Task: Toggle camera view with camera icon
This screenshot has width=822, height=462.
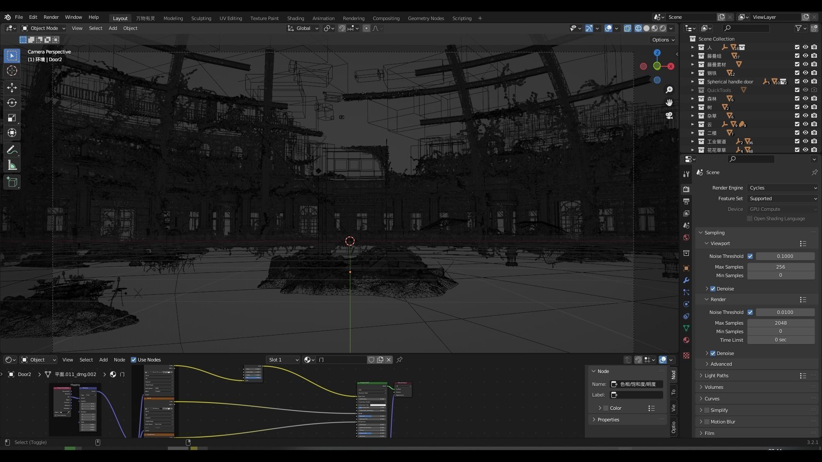Action: (x=669, y=115)
